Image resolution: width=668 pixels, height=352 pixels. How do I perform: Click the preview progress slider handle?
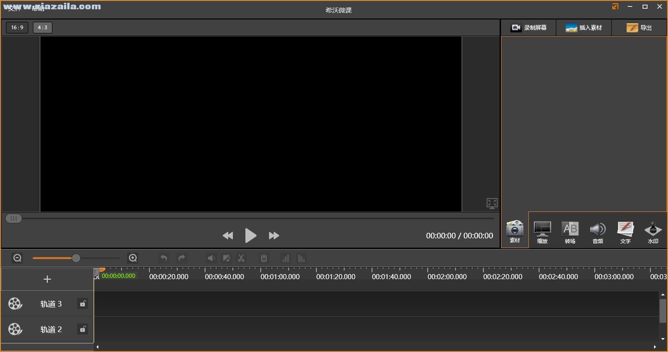13,218
